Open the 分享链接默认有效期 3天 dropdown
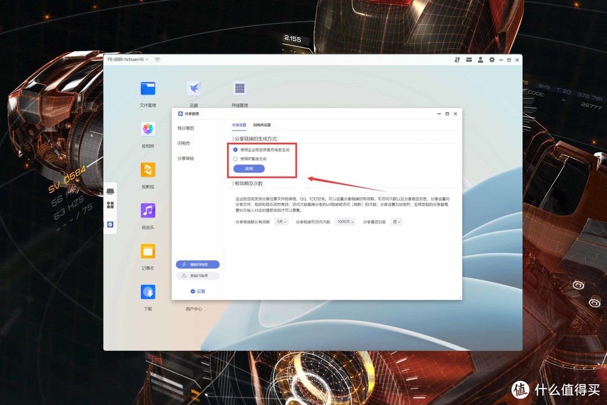The image size is (607, 405). tap(280, 222)
